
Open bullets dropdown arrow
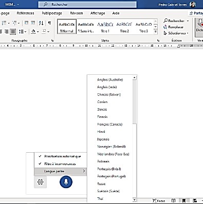click(x=9, y=23)
